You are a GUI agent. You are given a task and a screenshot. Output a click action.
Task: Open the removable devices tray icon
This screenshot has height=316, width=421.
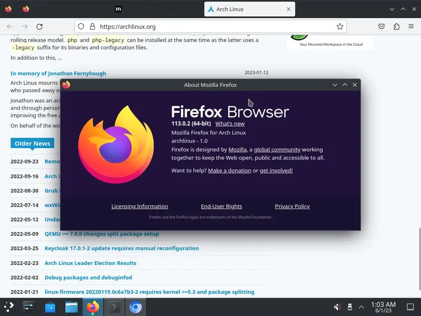tap(349, 307)
